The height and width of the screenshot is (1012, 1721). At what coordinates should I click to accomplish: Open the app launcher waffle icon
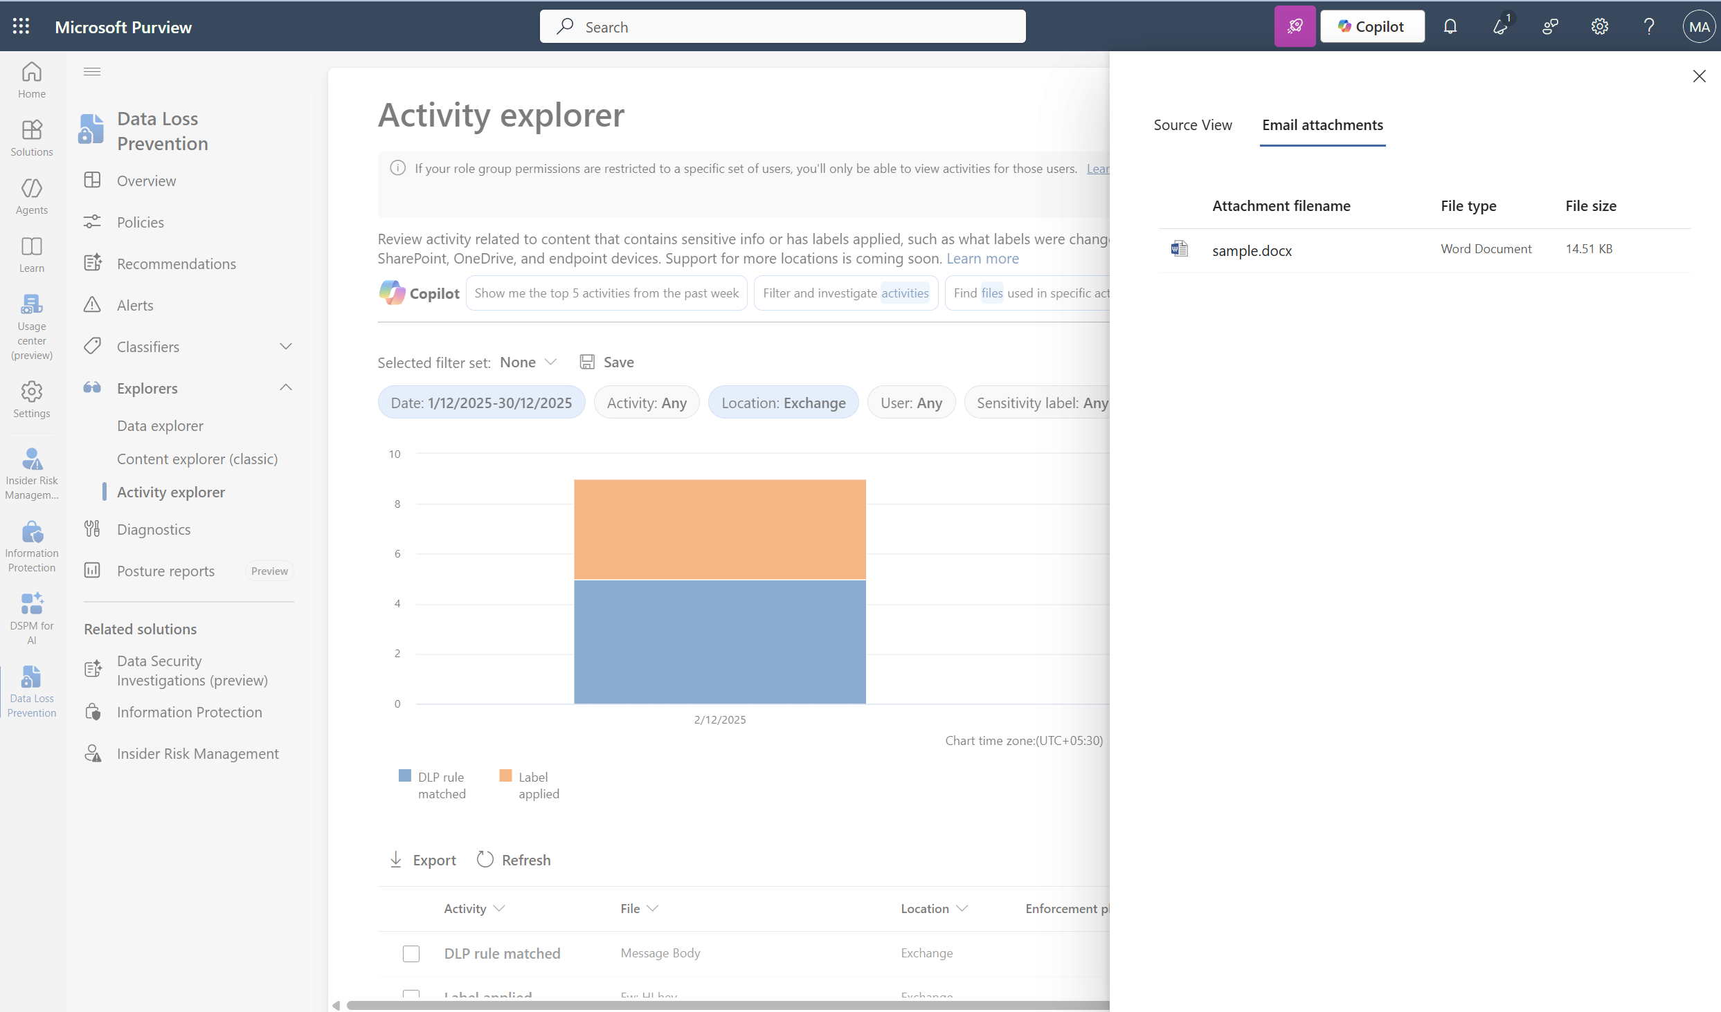point(21,26)
